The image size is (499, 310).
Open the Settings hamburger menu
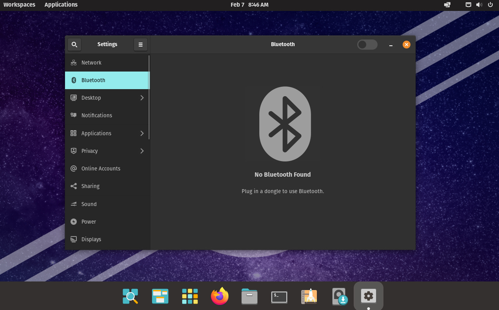141,45
